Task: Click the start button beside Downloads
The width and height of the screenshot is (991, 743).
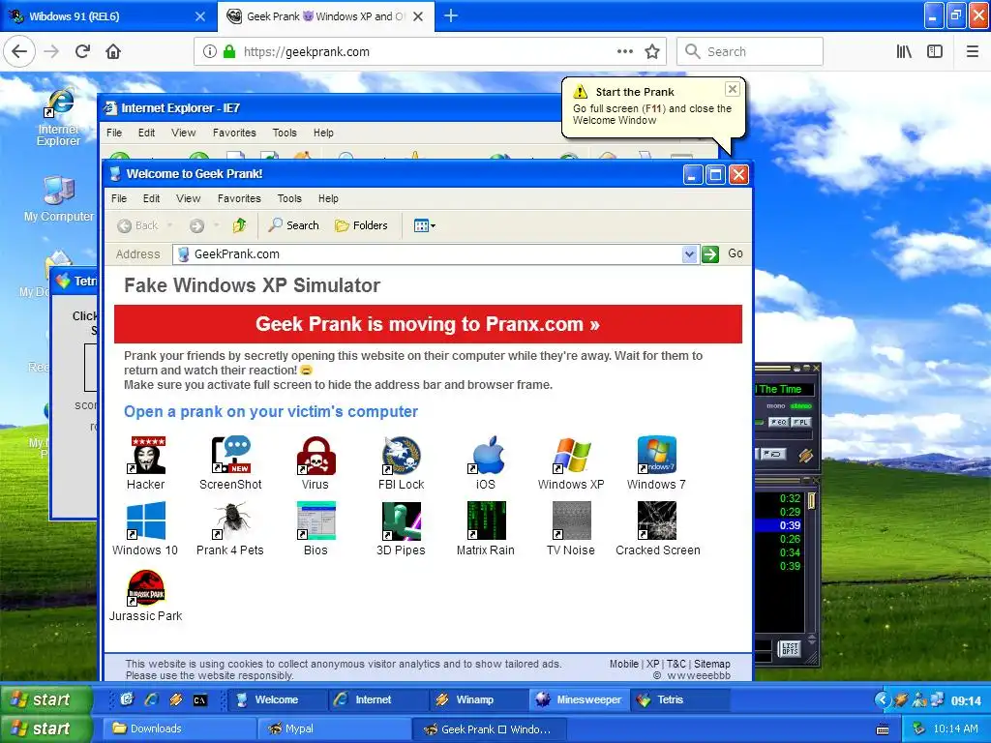Action: tap(46, 728)
